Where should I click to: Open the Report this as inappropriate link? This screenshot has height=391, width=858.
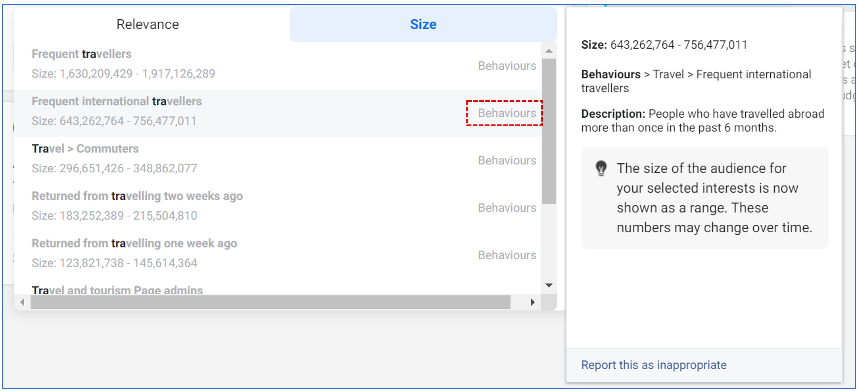pos(654,365)
